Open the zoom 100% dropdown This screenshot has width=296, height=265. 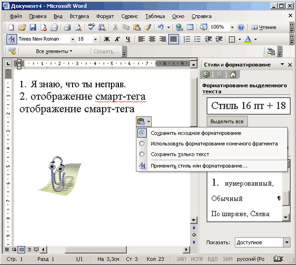[x=232, y=28]
